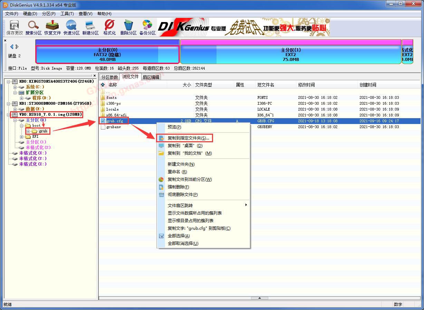424x310 pixels.
Task: Sort file list by 修改时间 column
Action: (306, 85)
